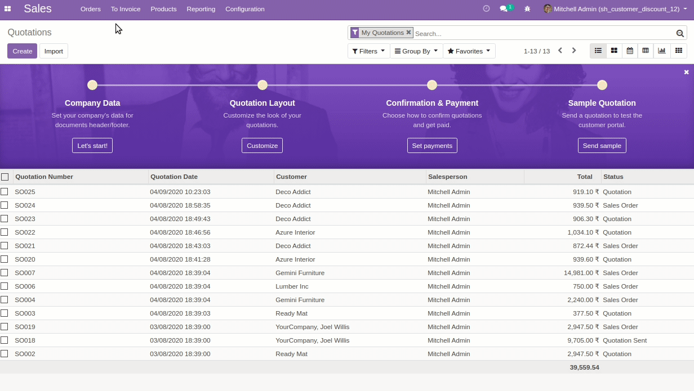The image size is (694, 391).
Task: Switch to calendar view
Action: [630, 51]
